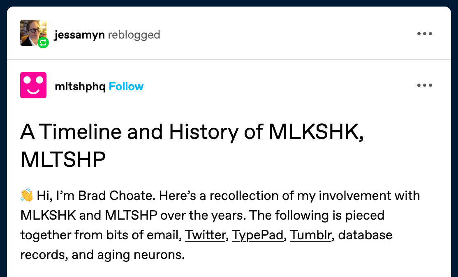Screen dimensions: 458x277
Task: Open the options menu on jessamyn's reblog
Action: point(425,34)
